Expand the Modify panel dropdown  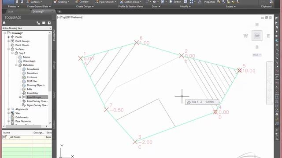click(185, 7)
